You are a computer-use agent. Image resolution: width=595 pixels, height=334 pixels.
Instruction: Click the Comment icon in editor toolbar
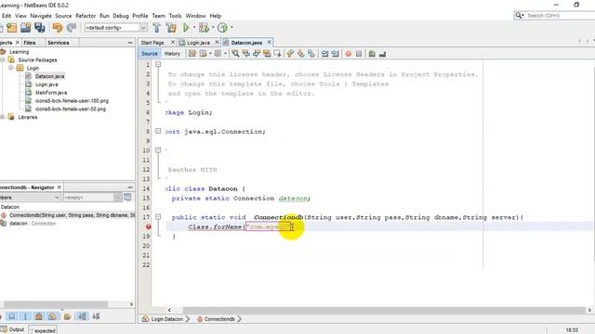(x=372, y=54)
